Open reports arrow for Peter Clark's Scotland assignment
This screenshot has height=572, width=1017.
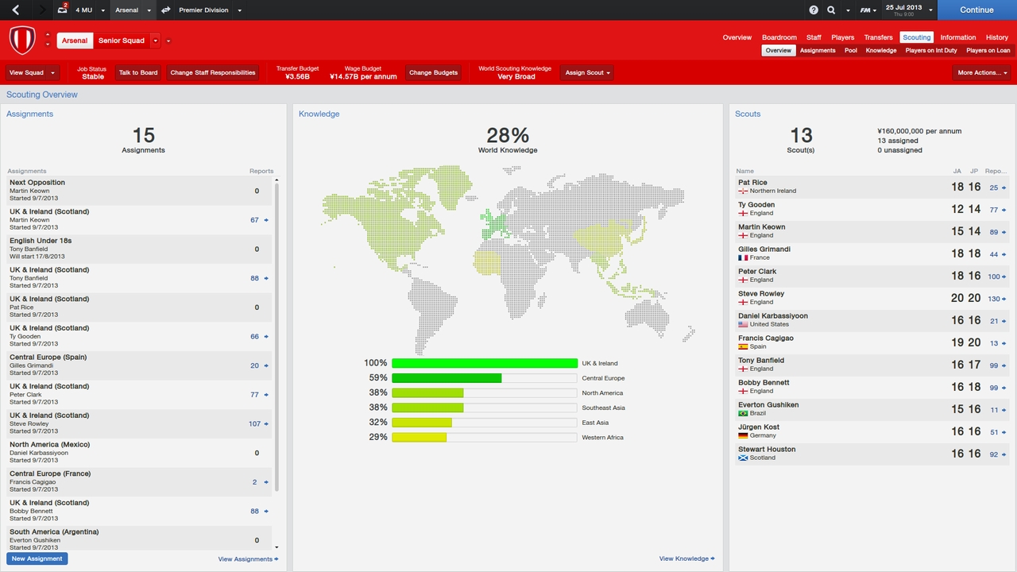[266, 395]
